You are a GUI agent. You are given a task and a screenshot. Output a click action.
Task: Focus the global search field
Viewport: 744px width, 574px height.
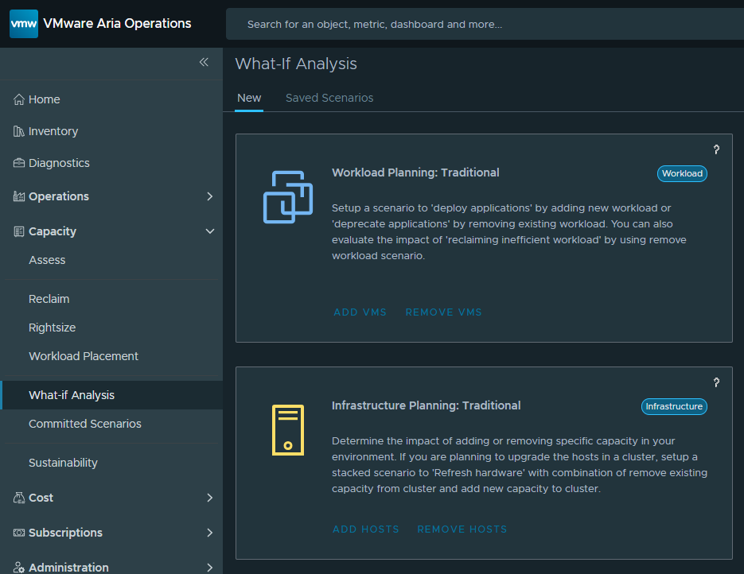(x=485, y=24)
